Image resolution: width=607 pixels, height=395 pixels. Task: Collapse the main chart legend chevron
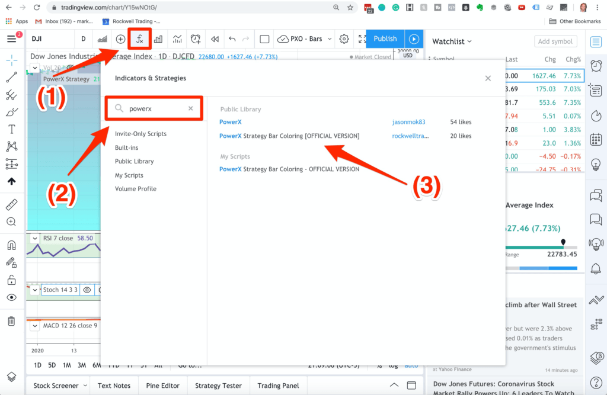click(35, 68)
